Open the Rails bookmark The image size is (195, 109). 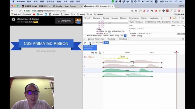(x=40, y=15)
